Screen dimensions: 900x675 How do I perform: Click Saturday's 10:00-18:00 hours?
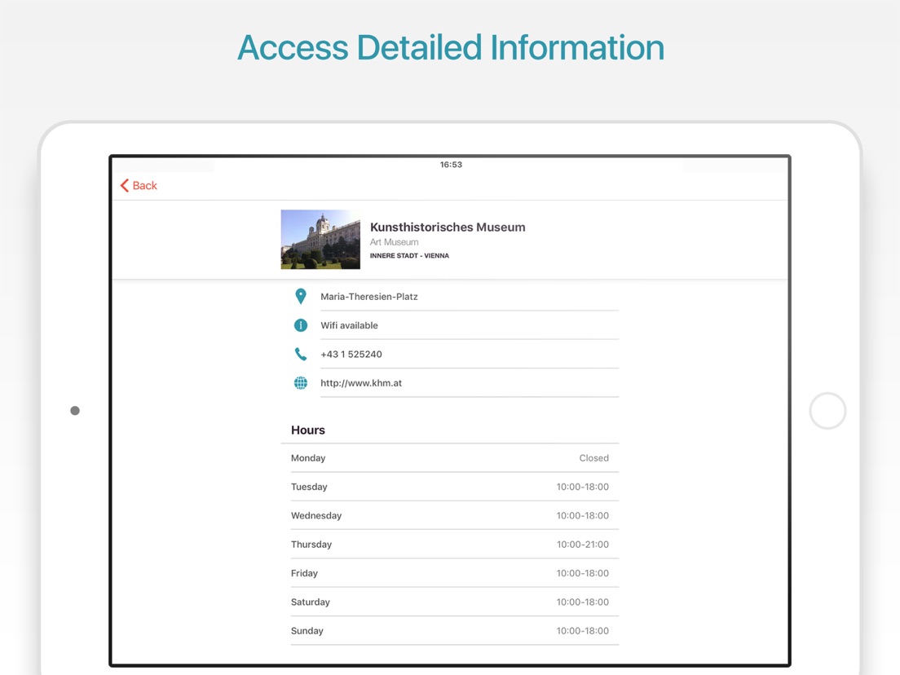click(583, 602)
